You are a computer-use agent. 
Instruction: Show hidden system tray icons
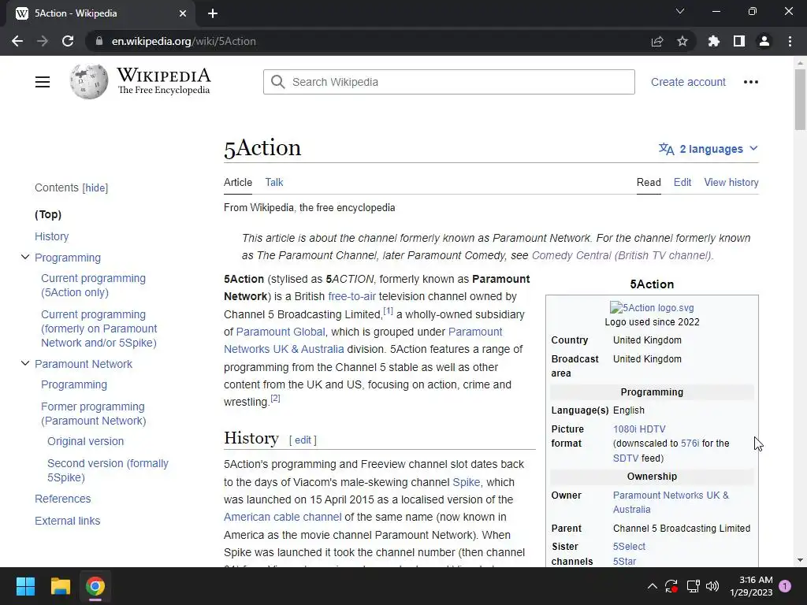(652, 586)
